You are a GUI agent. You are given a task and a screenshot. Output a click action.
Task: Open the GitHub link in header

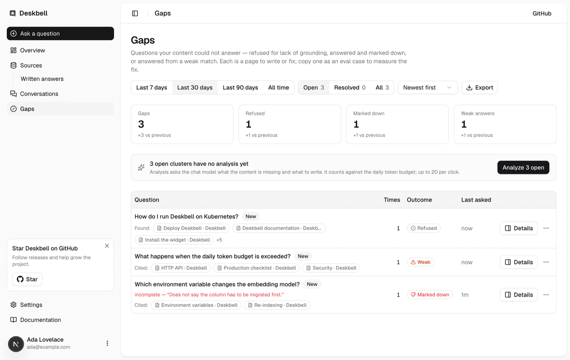coord(542,14)
